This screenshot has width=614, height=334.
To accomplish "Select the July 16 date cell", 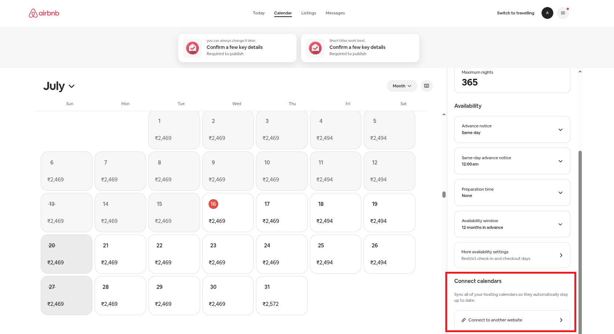I will 228,213.
